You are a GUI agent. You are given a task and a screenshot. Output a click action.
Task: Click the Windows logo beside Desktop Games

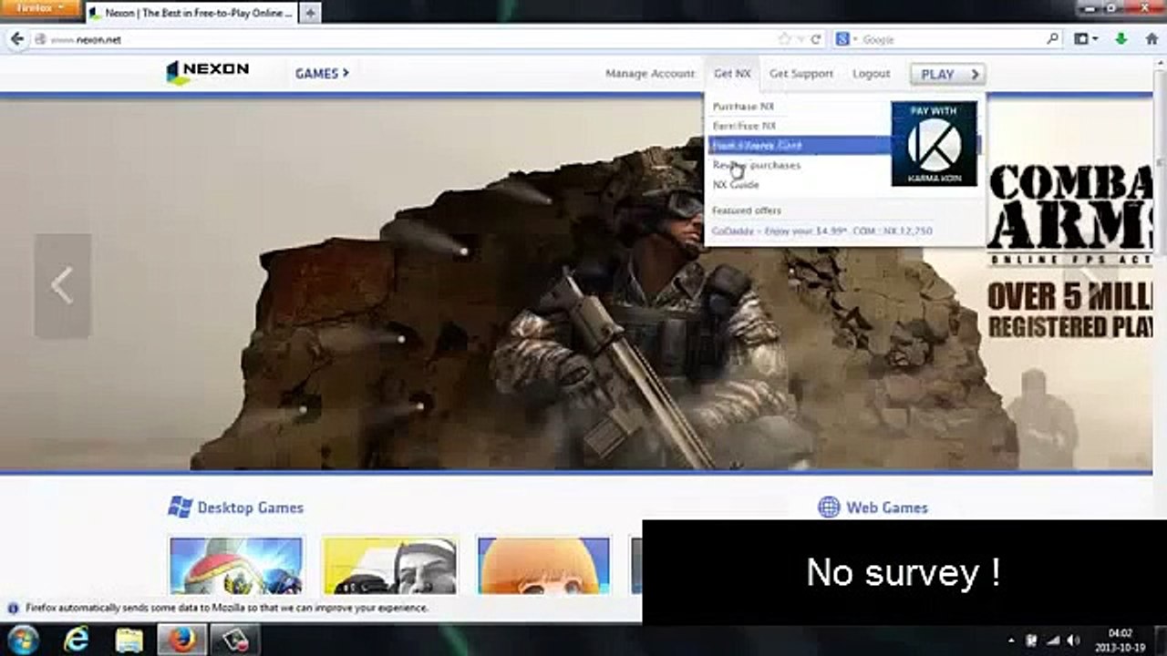click(180, 507)
